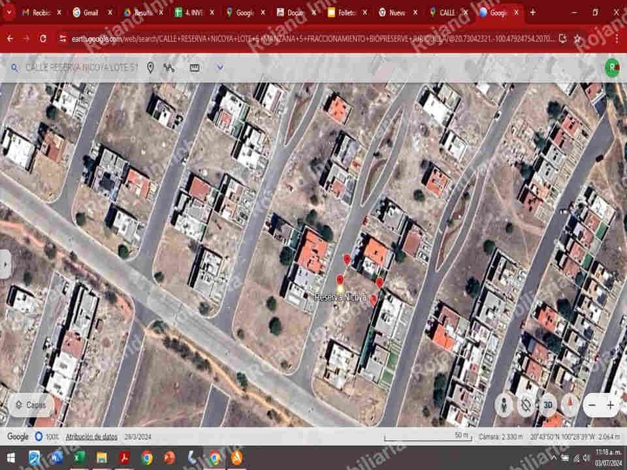
Task: Click the search magnifier icon
Action: (x=14, y=68)
